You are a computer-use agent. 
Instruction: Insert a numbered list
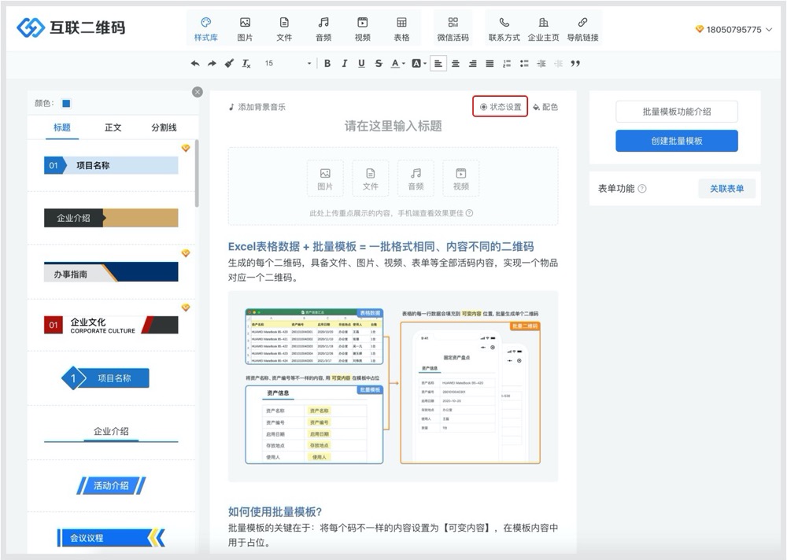pos(507,63)
